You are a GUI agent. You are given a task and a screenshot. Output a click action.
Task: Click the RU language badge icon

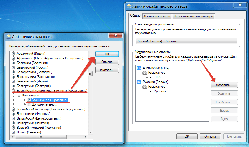139,82
